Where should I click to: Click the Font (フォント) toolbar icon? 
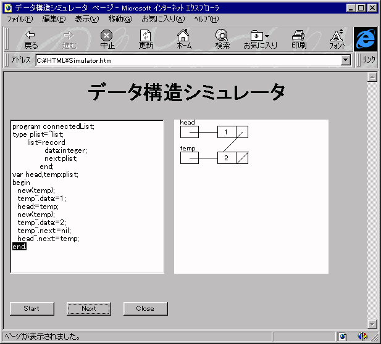tap(337, 39)
